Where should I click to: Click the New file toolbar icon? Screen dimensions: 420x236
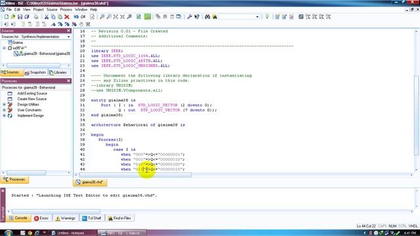point(6,17)
